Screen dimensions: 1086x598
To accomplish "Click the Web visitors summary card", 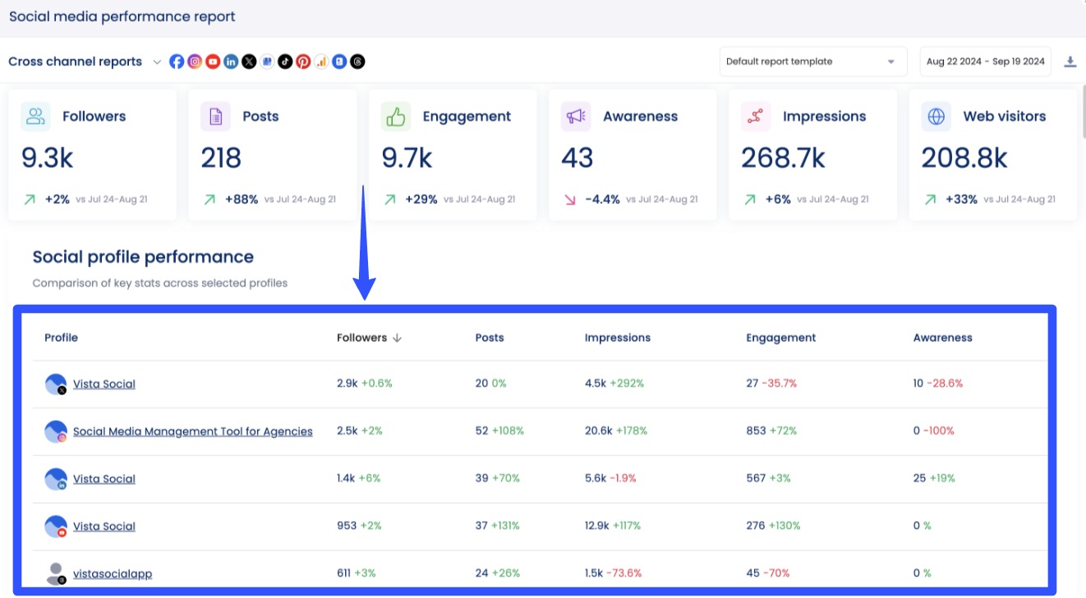I will click(x=992, y=155).
